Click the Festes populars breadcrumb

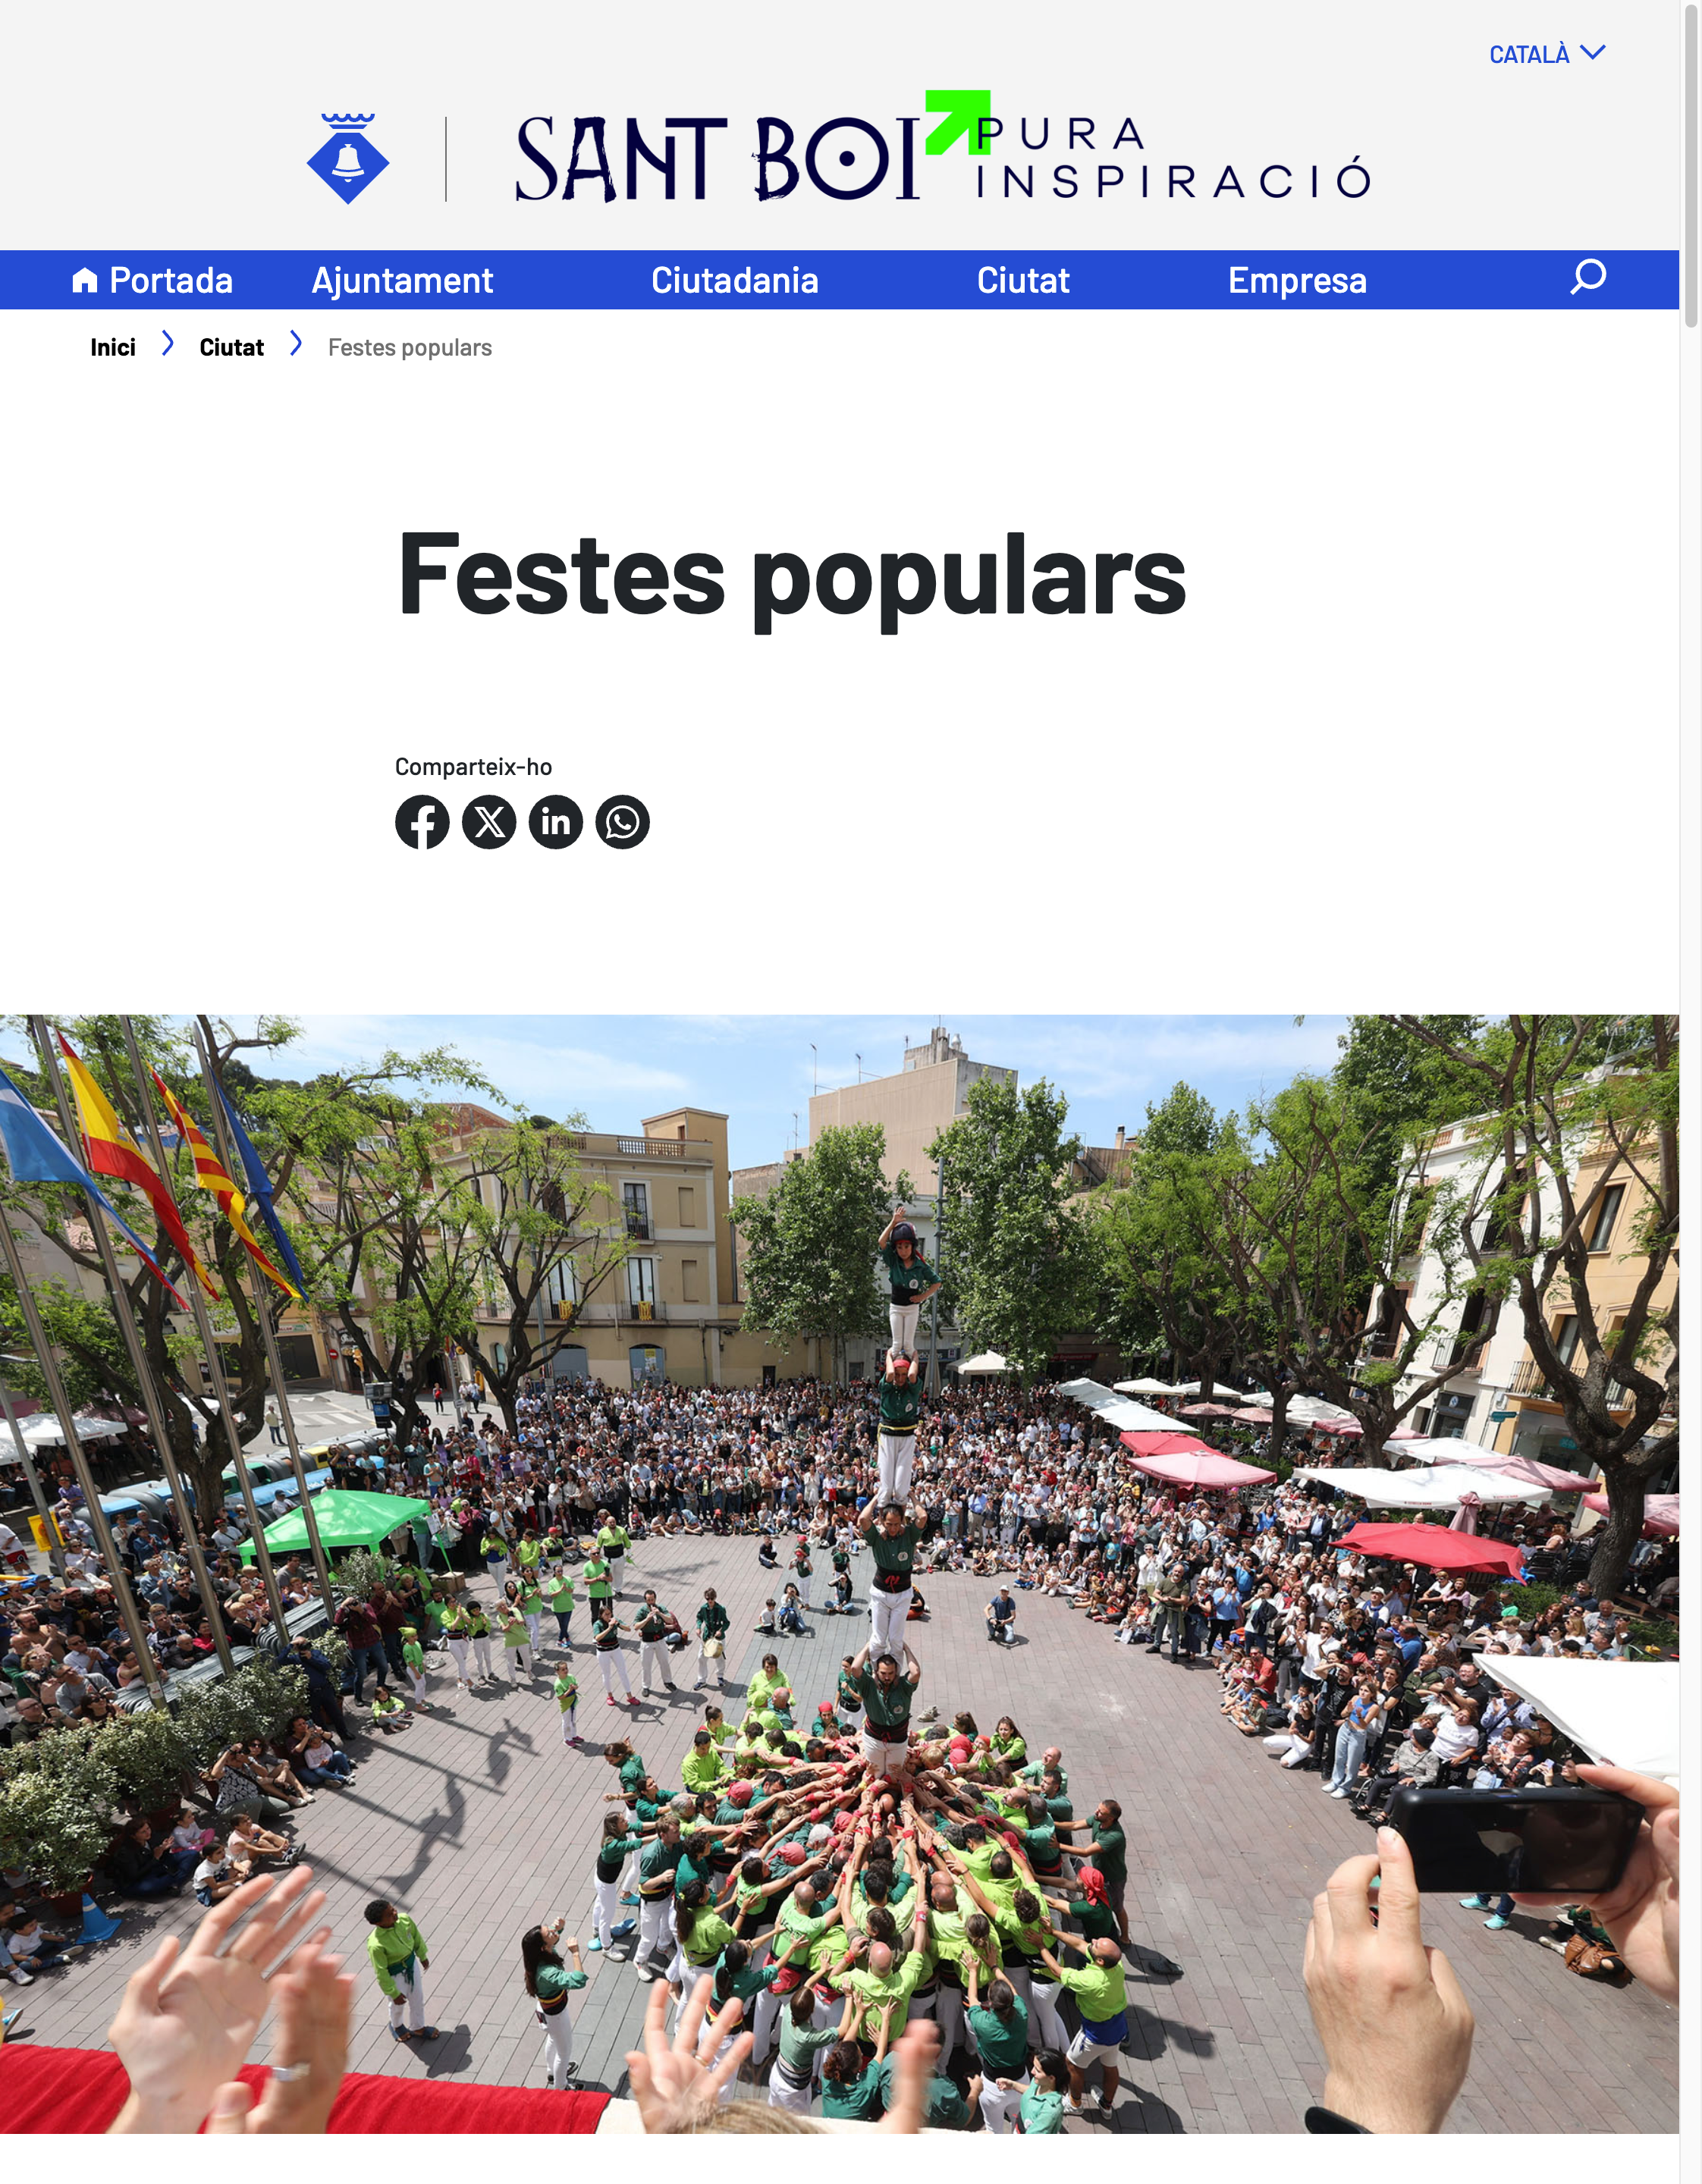tap(410, 347)
